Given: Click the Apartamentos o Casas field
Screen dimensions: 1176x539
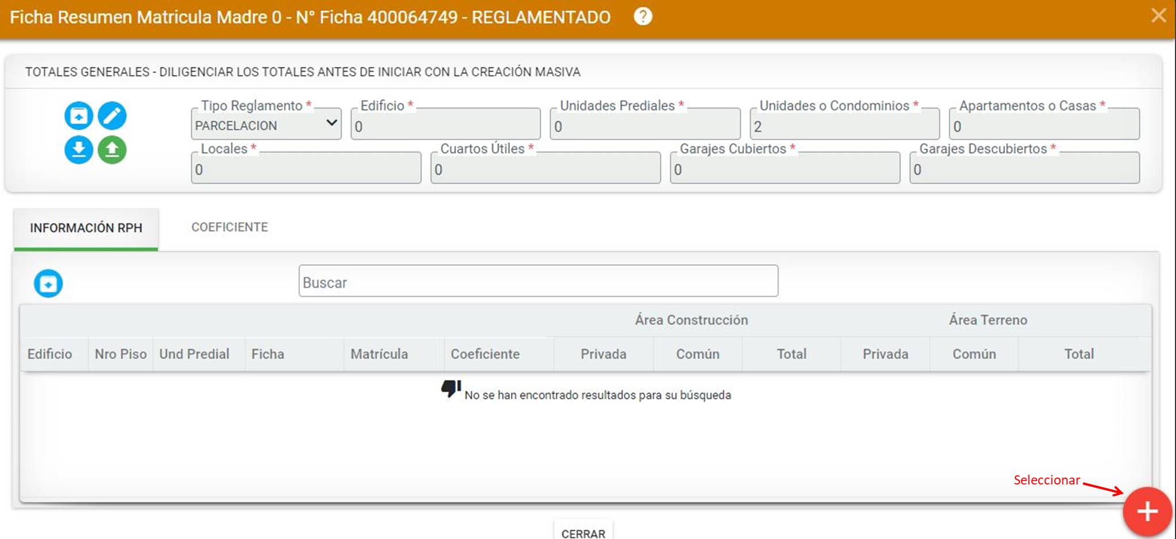Looking at the screenshot, I should point(1045,125).
